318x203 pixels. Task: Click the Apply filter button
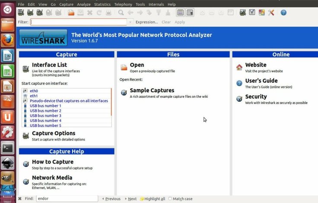coord(180,22)
